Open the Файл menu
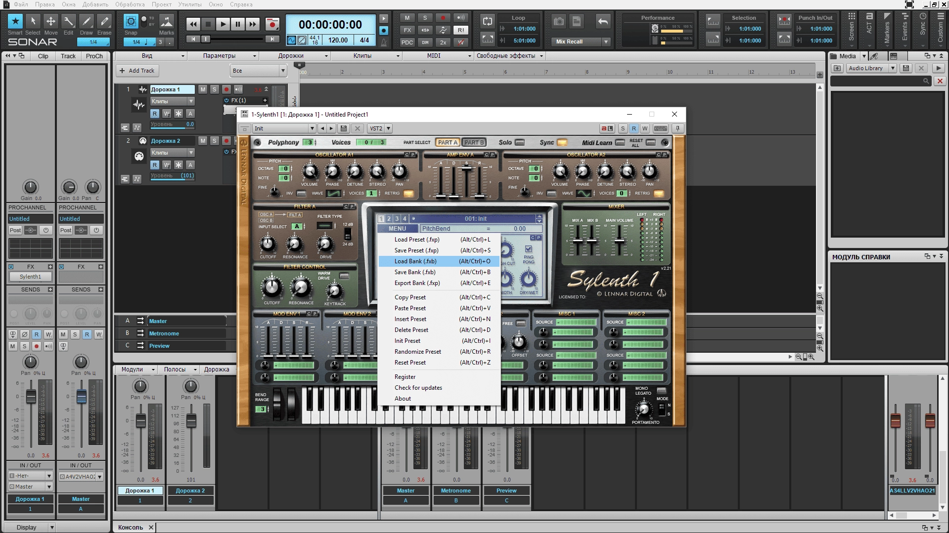The height and width of the screenshot is (533, 949). (x=21, y=4)
